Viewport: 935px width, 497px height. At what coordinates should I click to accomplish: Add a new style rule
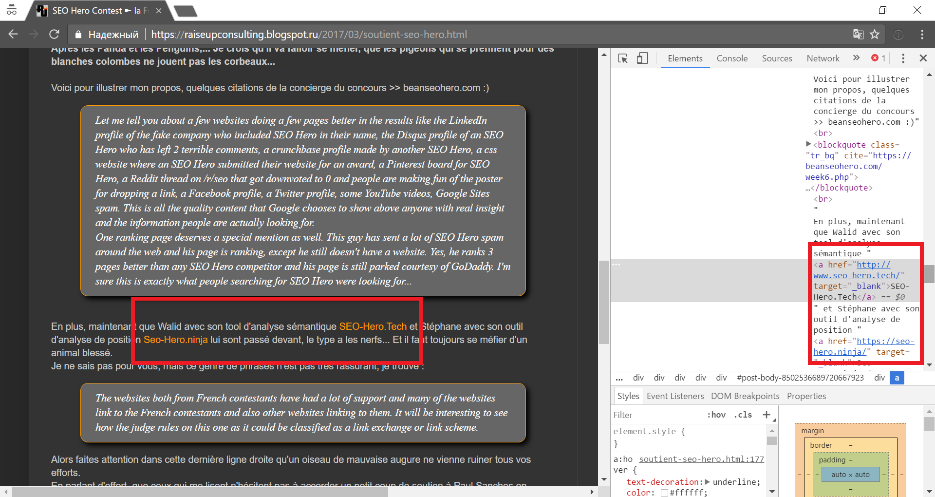pos(767,415)
